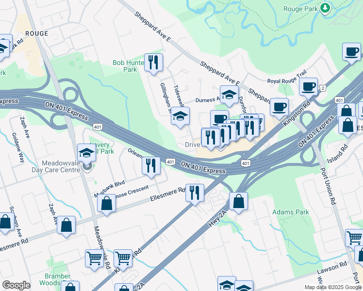Screen dimensions: 363x291
Task: Click the Adams Park label
Action: click(291, 212)
